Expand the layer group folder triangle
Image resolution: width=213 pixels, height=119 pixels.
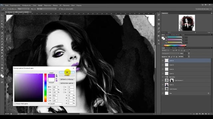click(165, 77)
